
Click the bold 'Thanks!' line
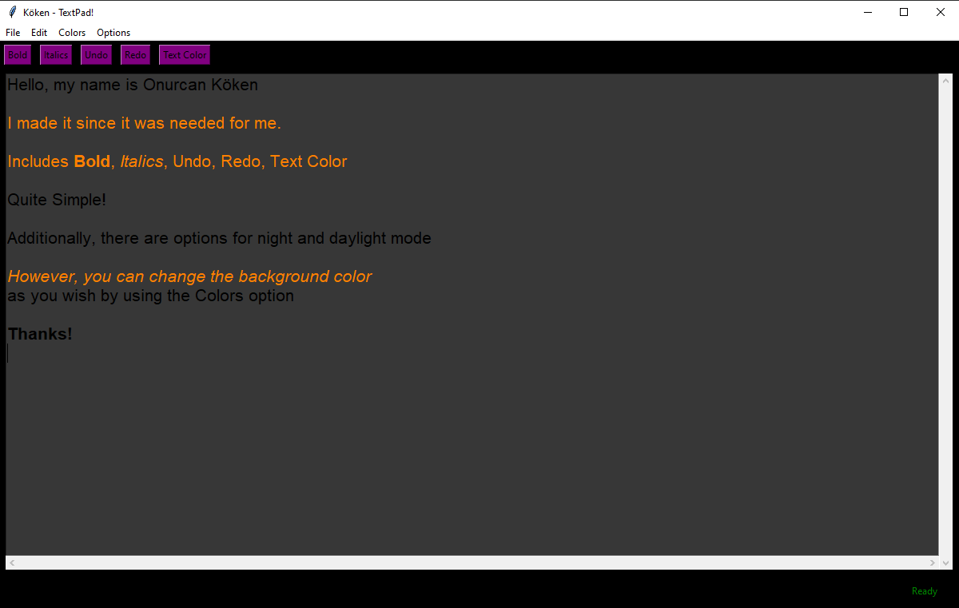click(40, 334)
